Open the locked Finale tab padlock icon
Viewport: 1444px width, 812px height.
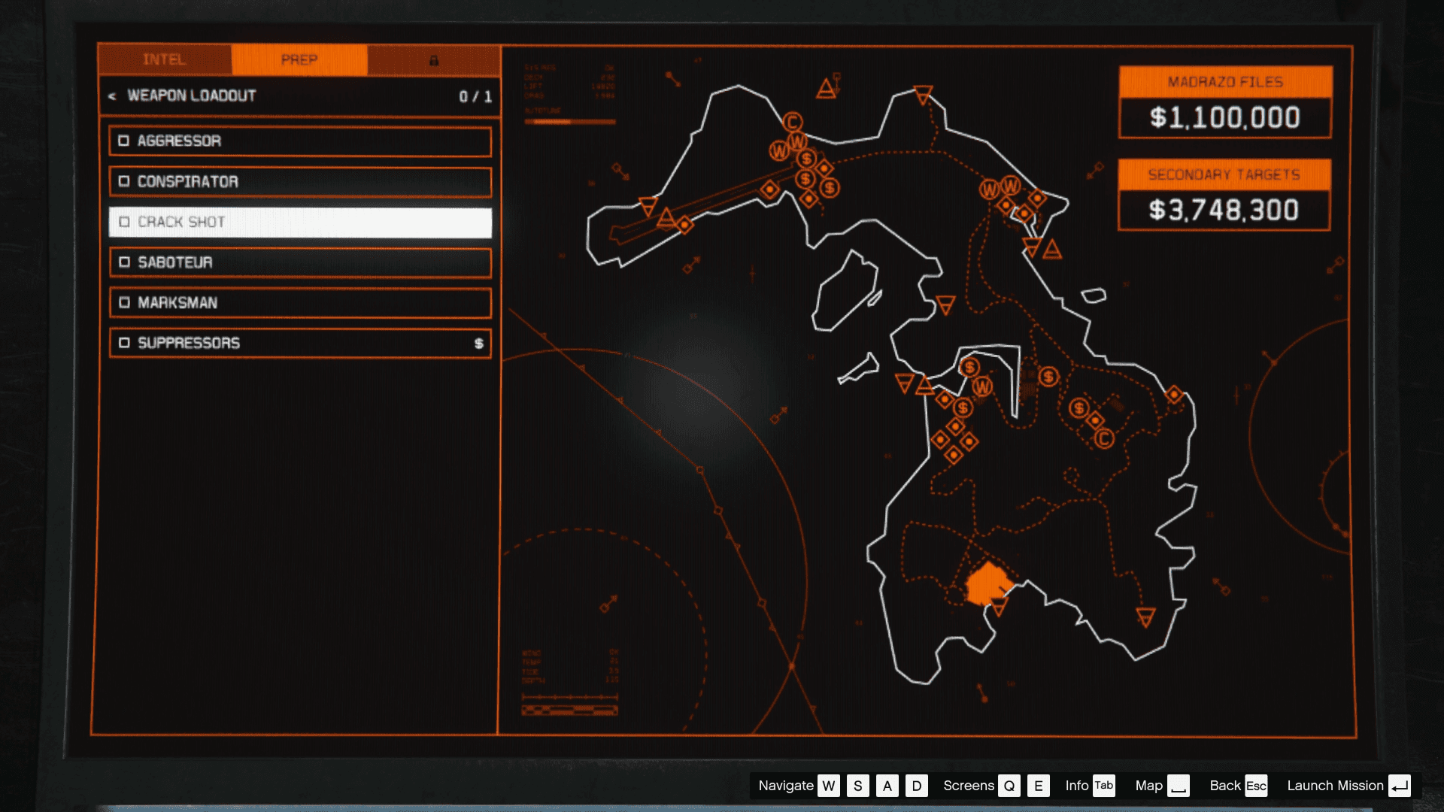(x=434, y=60)
